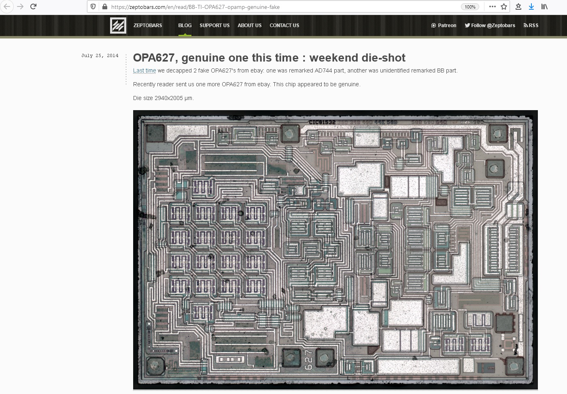Screen dimensions: 567x394
Task: Click the OPA627 article title heading
Action: click(x=269, y=58)
